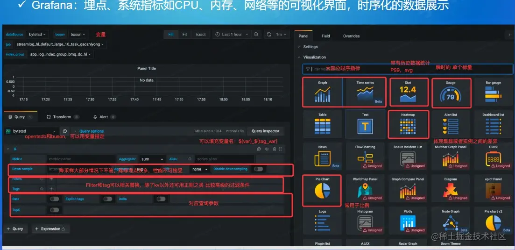Screen dimensions: 515x250
Task: Pick the Heatmap visualization
Action: [x=408, y=124]
